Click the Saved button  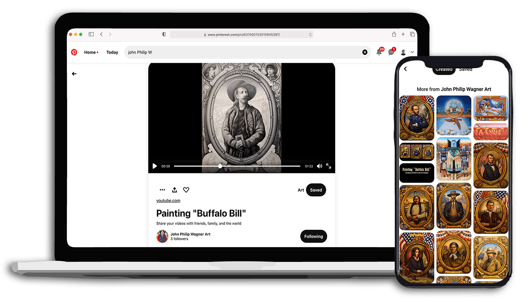click(x=316, y=190)
